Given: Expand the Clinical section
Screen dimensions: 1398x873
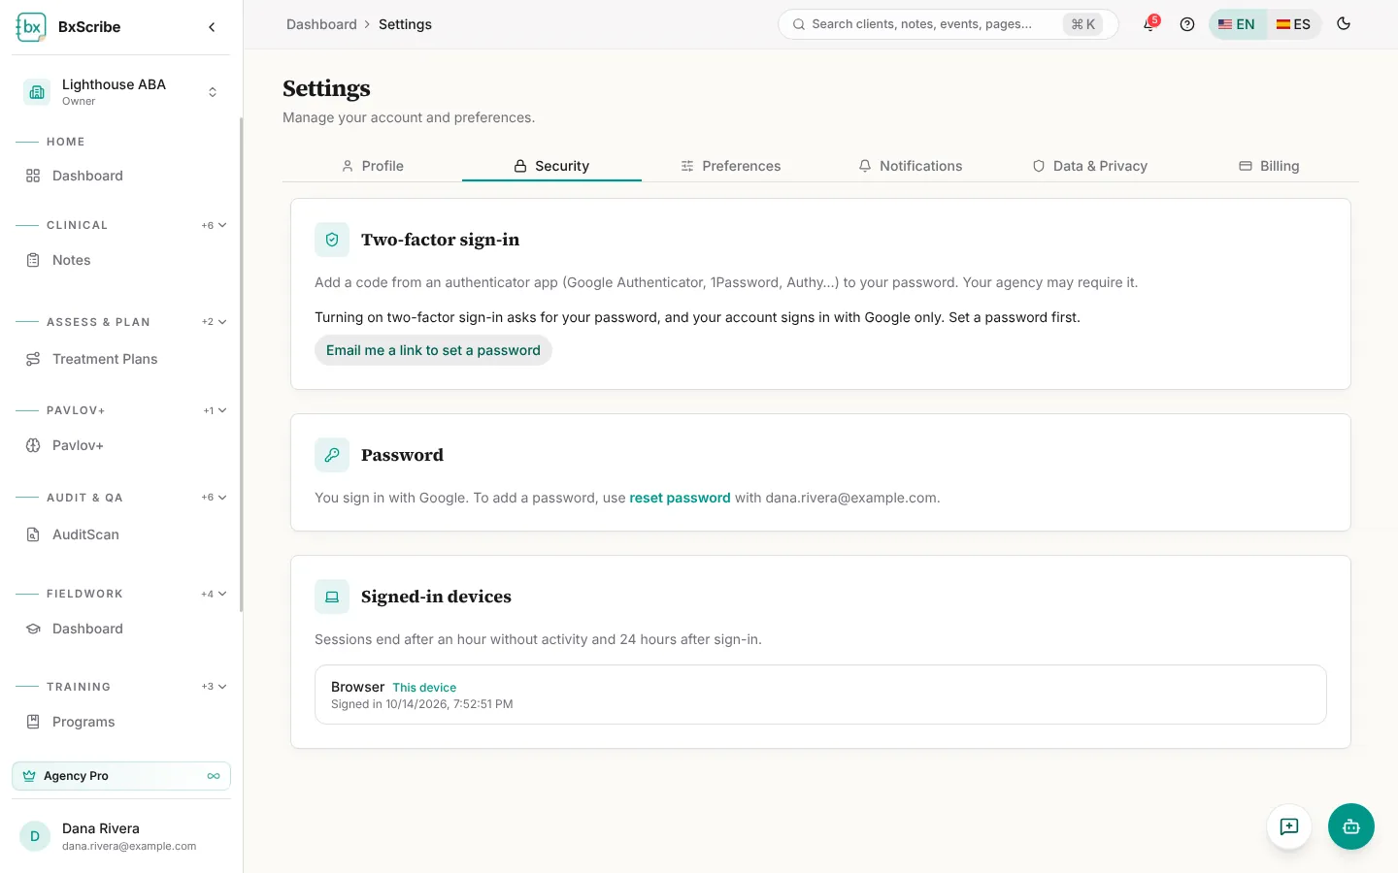Looking at the screenshot, I should (x=215, y=225).
